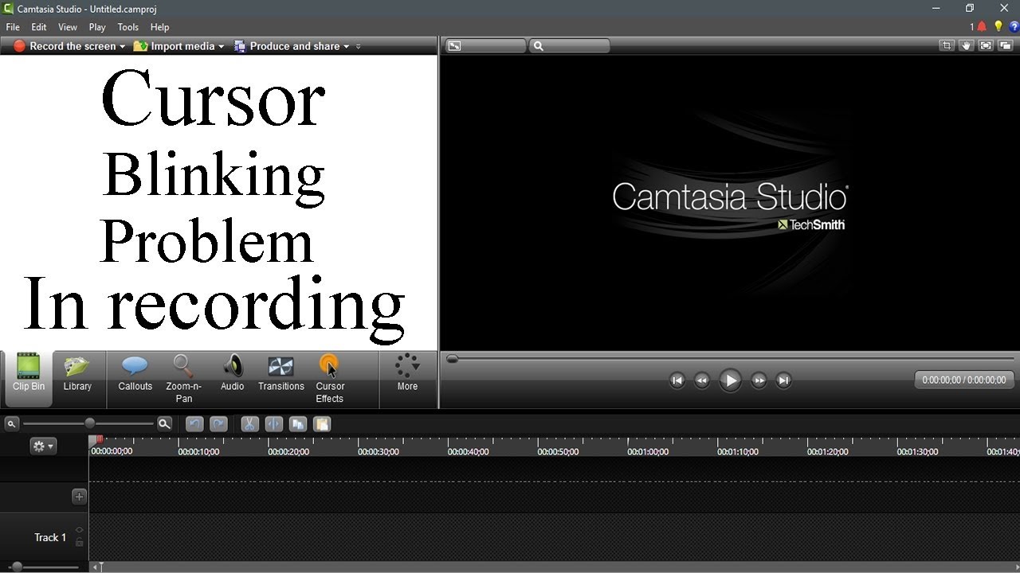Zoom out timeline with small magnifier
The image size is (1020, 573).
click(12, 424)
